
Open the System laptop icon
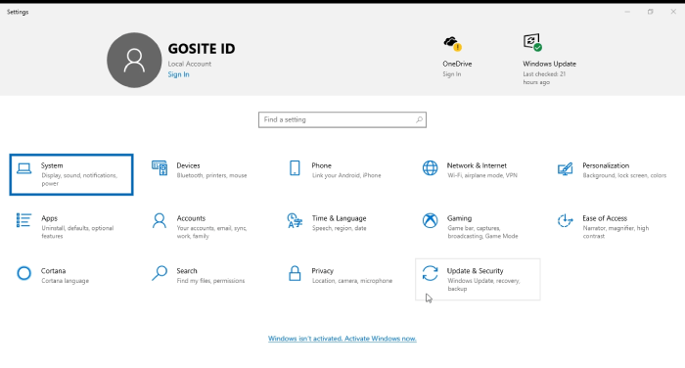click(24, 168)
